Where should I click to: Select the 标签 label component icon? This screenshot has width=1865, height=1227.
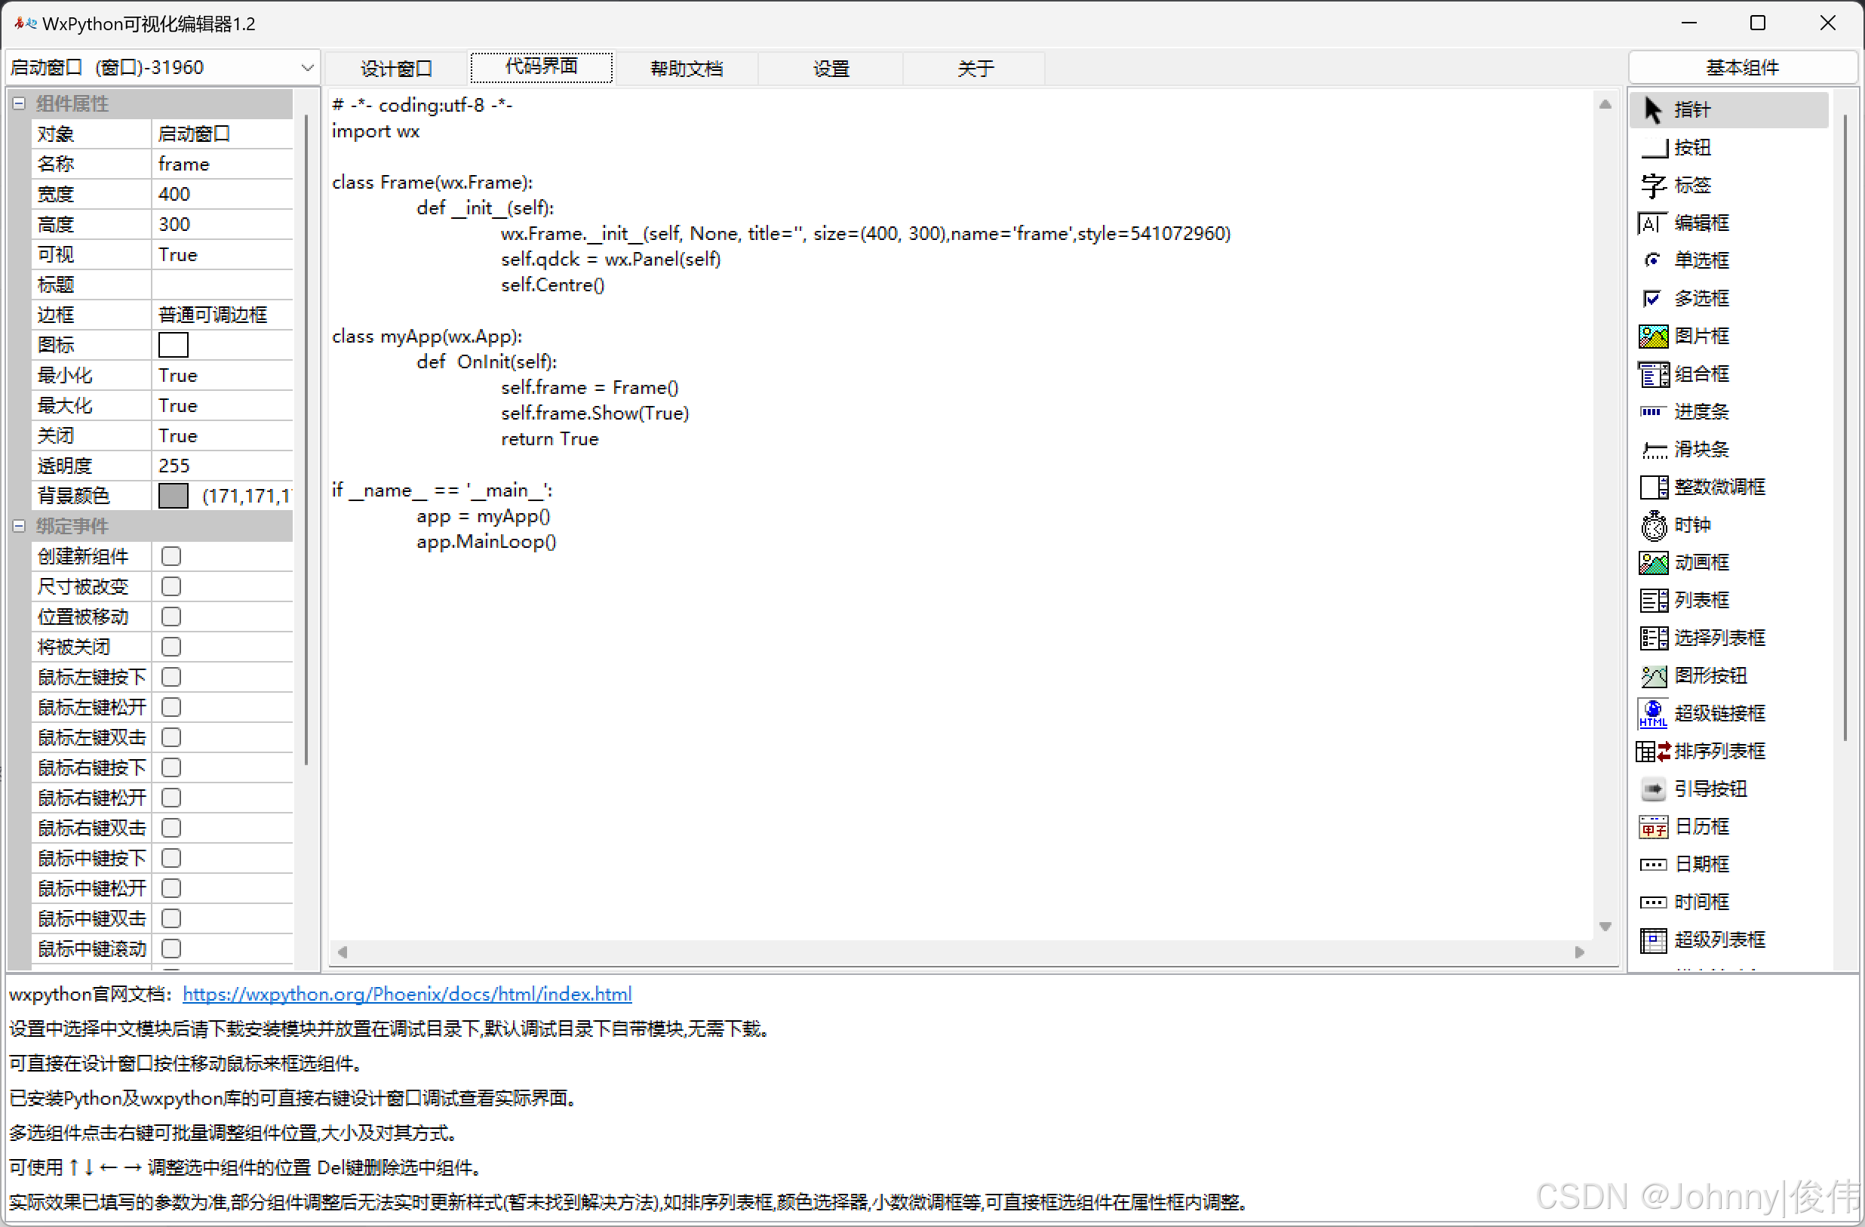click(1654, 185)
